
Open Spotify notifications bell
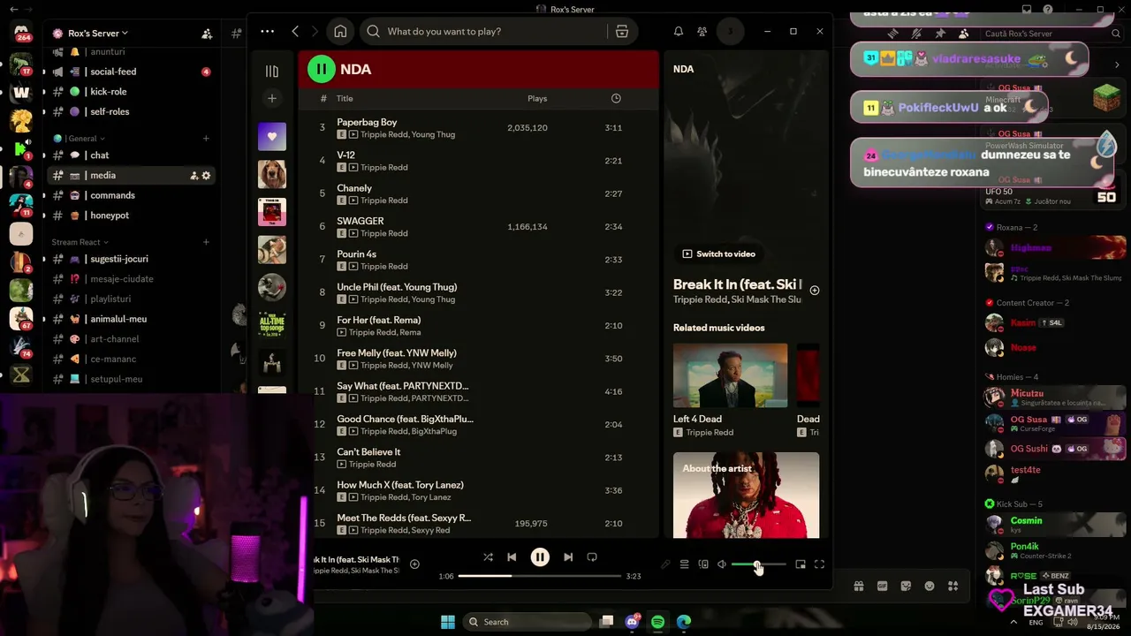pyautogui.click(x=679, y=32)
